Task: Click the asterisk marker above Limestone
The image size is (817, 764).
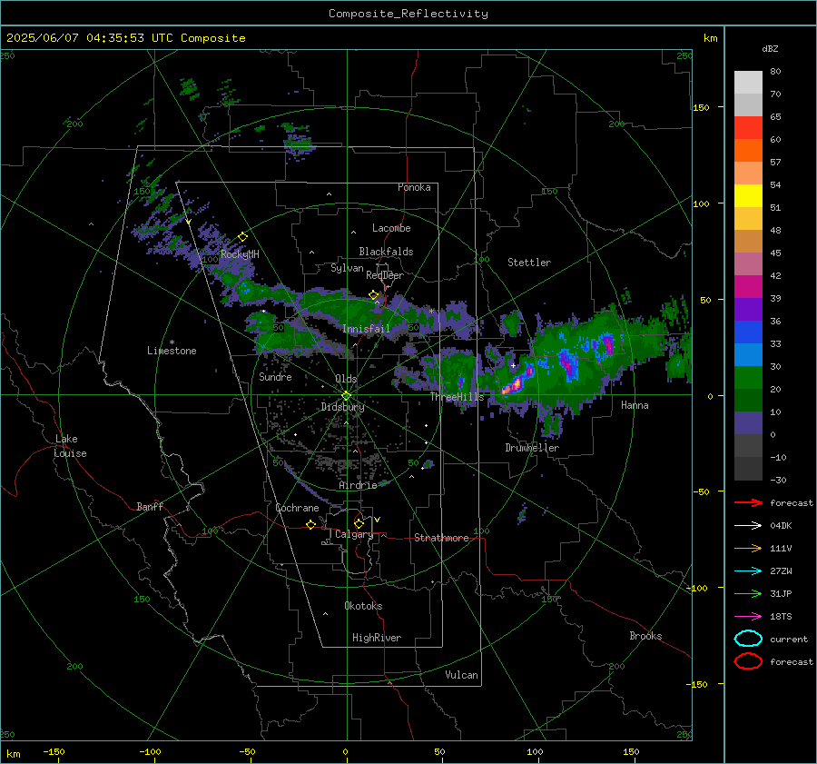Action: [x=172, y=342]
